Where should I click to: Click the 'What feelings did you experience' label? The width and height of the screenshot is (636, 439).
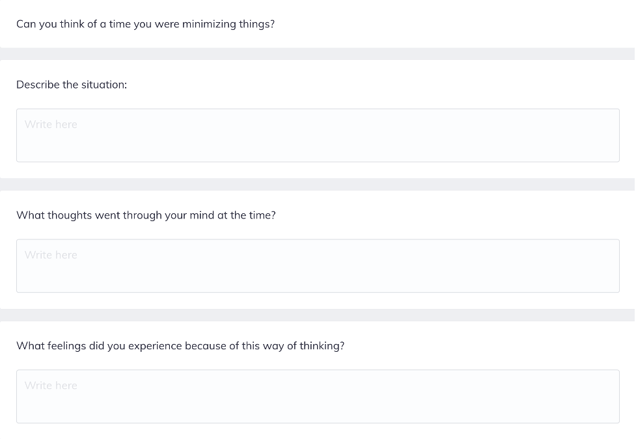tap(180, 346)
